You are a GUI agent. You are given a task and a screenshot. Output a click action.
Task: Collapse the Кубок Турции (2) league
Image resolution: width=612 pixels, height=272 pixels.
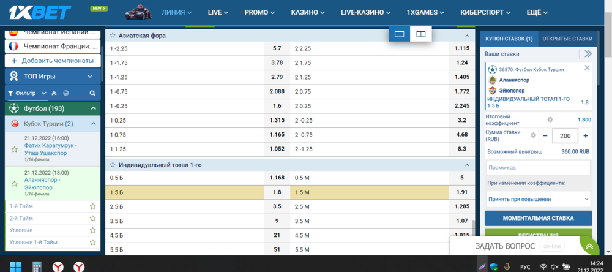click(93, 124)
